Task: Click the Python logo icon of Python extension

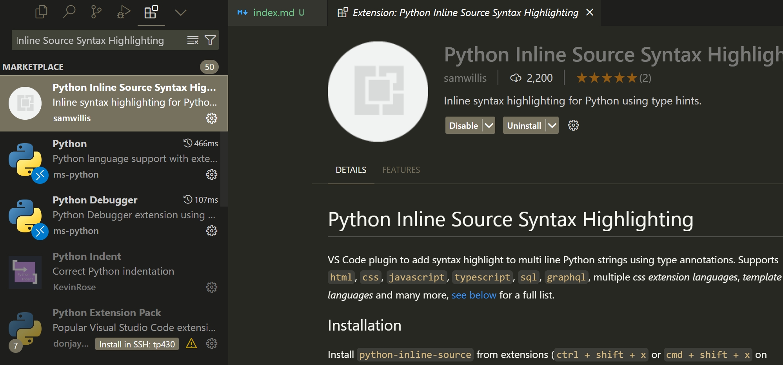Action: [x=25, y=159]
